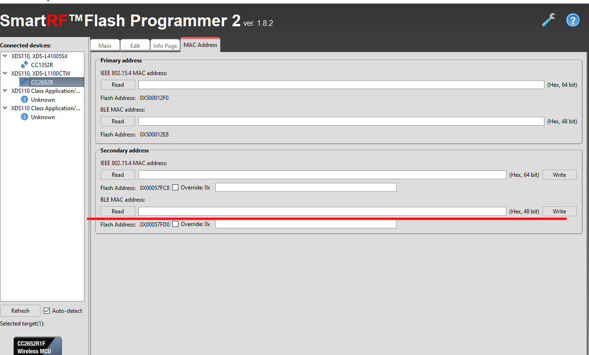
Task: Read the secondary IEEE 802.15.4 MAC address
Action: pyautogui.click(x=118, y=175)
